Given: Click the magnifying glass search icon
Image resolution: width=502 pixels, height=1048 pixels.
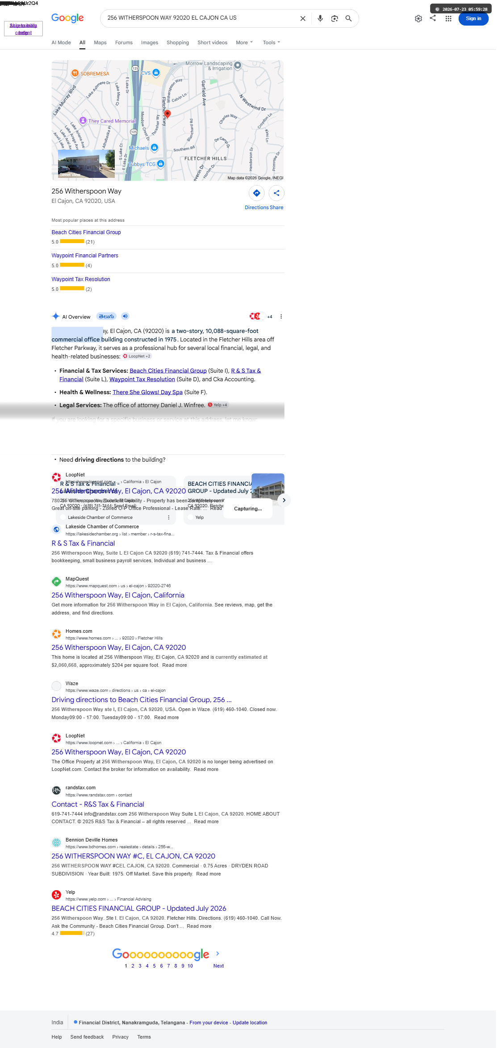Looking at the screenshot, I should tap(349, 18).
